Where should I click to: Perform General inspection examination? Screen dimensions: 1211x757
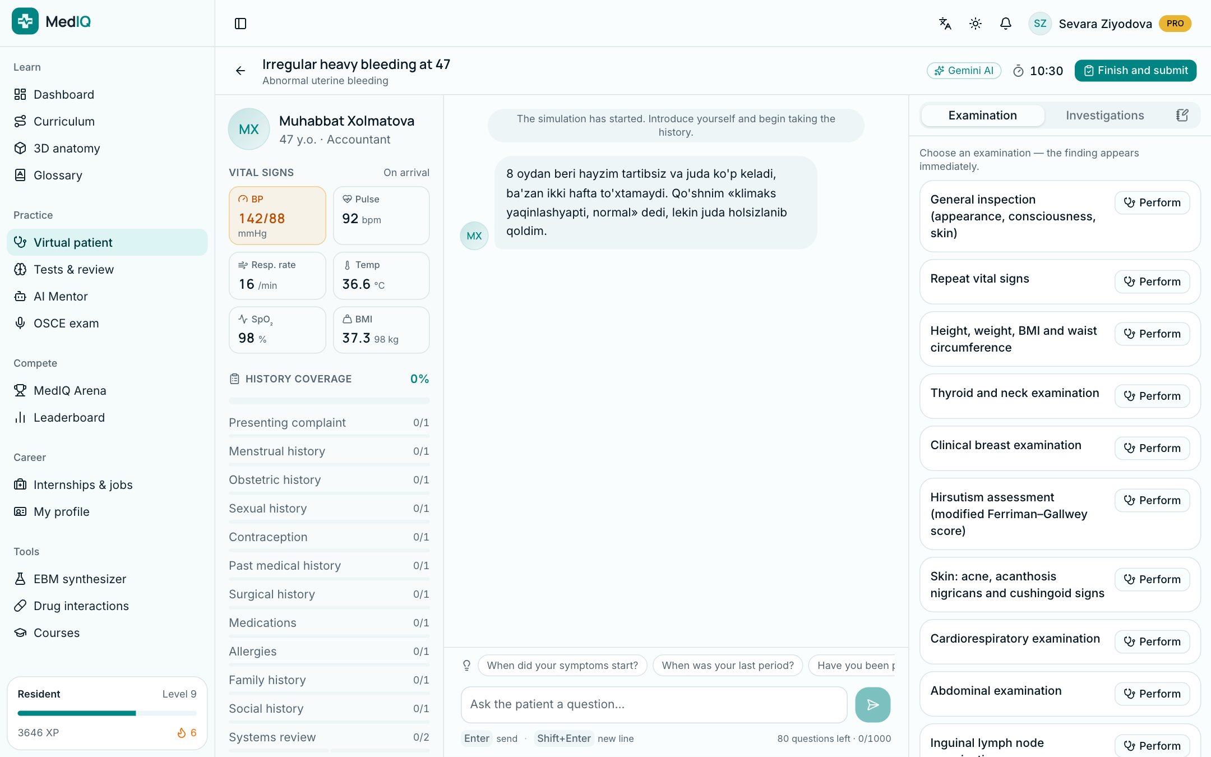coord(1152,202)
